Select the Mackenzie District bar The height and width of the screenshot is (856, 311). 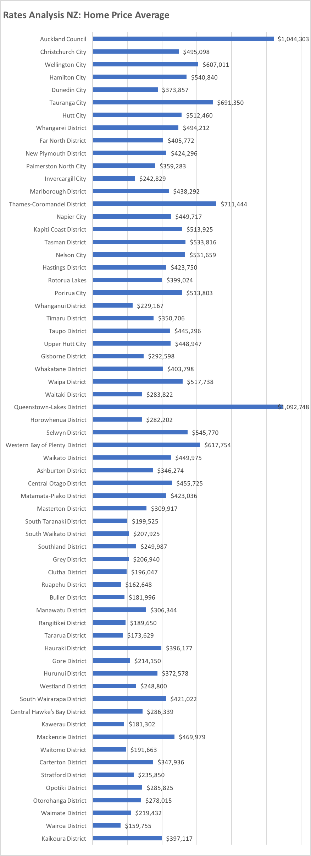pos(134,737)
